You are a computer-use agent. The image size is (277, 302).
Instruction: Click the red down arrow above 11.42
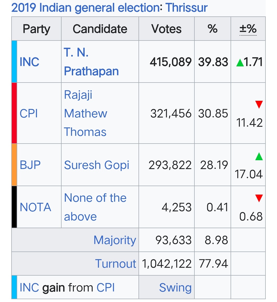click(x=259, y=104)
